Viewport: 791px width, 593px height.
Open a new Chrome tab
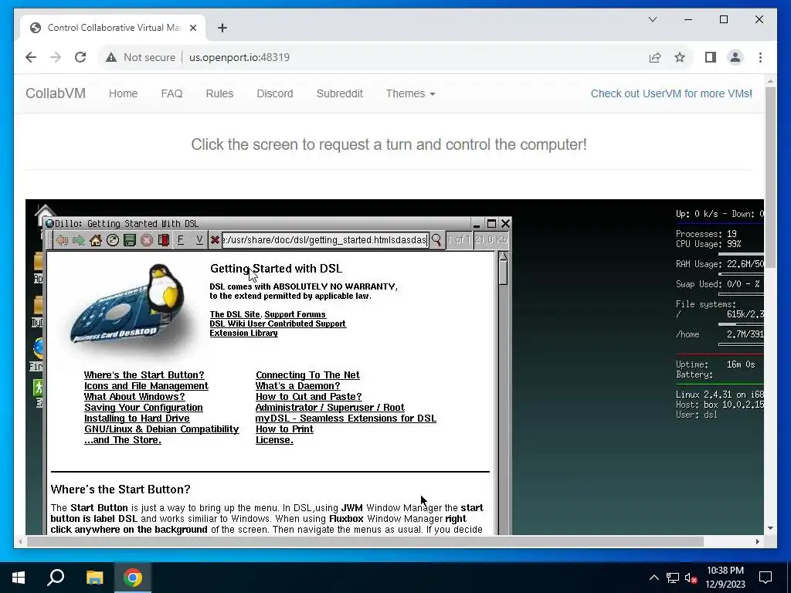click(x=222, y=28)
